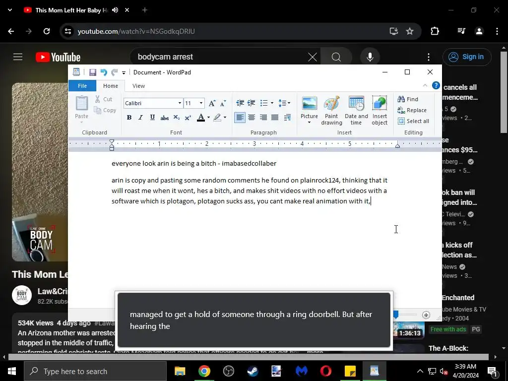
Task: Align text left
Action: tap(240, 117)
